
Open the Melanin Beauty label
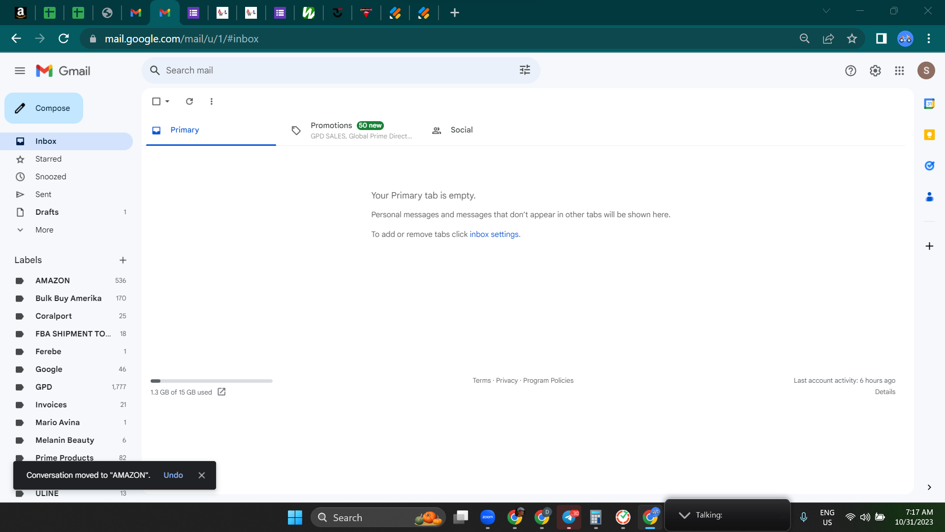pos(66,440)
